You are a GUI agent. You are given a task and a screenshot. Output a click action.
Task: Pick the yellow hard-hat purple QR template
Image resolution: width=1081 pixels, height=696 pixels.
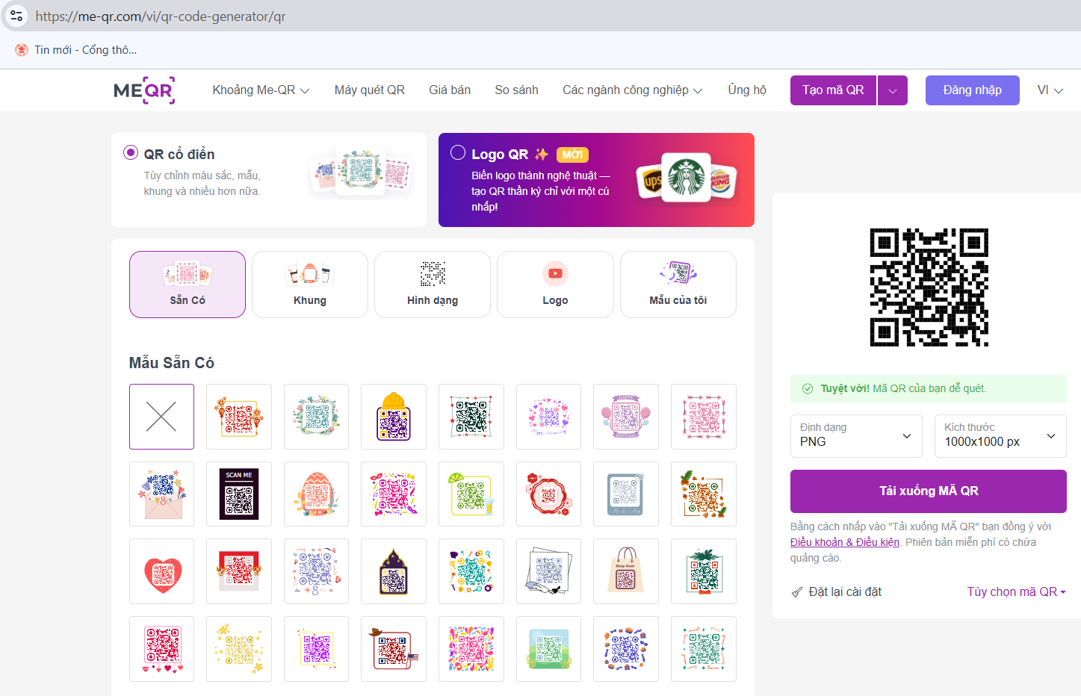coord(394,417)
